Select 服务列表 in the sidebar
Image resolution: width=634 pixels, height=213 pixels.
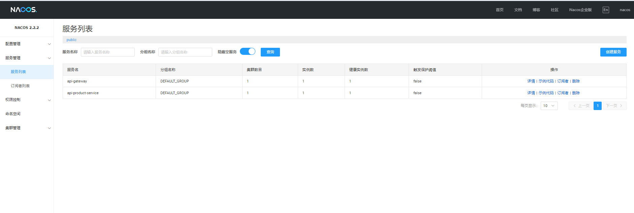coord(18,72)
